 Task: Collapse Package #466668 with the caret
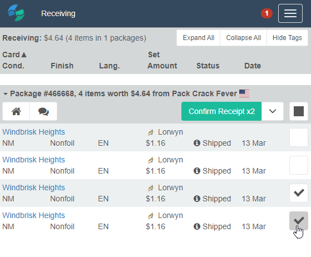[6, 94]
